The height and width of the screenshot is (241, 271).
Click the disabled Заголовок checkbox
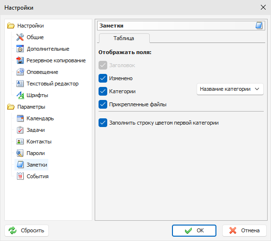click(x=103, y=65)
